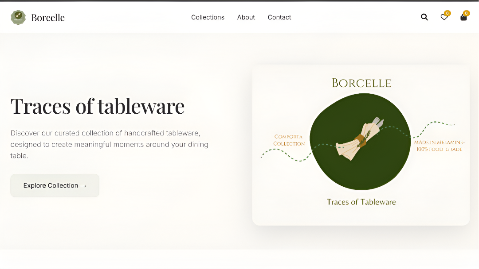The image size is (479, 269).
Task: Open the wishlist heart icon
Action: [x=444, y=18]
